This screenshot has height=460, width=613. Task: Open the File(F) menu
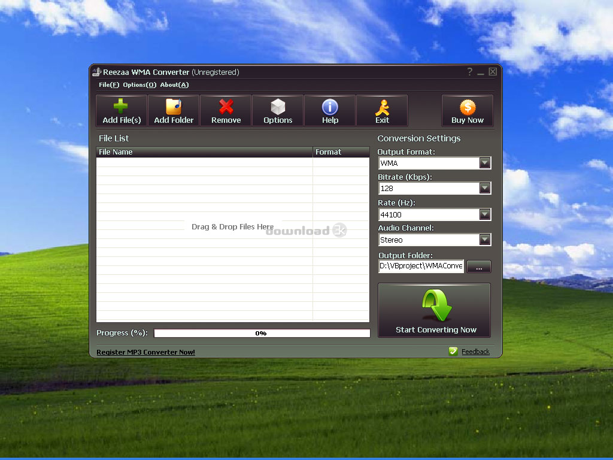109,85
